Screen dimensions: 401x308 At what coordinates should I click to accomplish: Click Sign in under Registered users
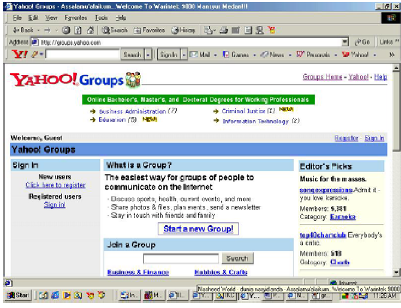point(55,205)
